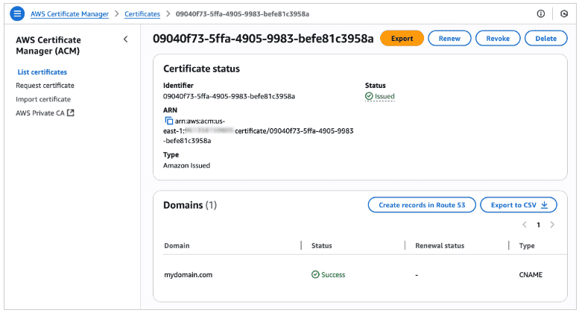Click the Status column header in Domains
This screenshot has height=313, width=579.
coord(322,245)
